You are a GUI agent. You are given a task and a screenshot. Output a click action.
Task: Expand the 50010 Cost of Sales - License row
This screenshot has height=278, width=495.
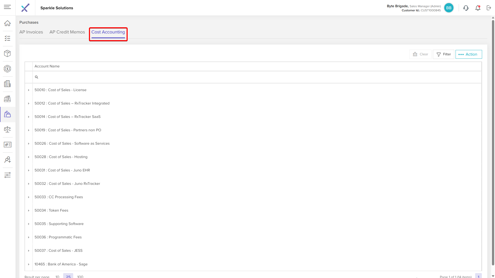tap(29, 90)
